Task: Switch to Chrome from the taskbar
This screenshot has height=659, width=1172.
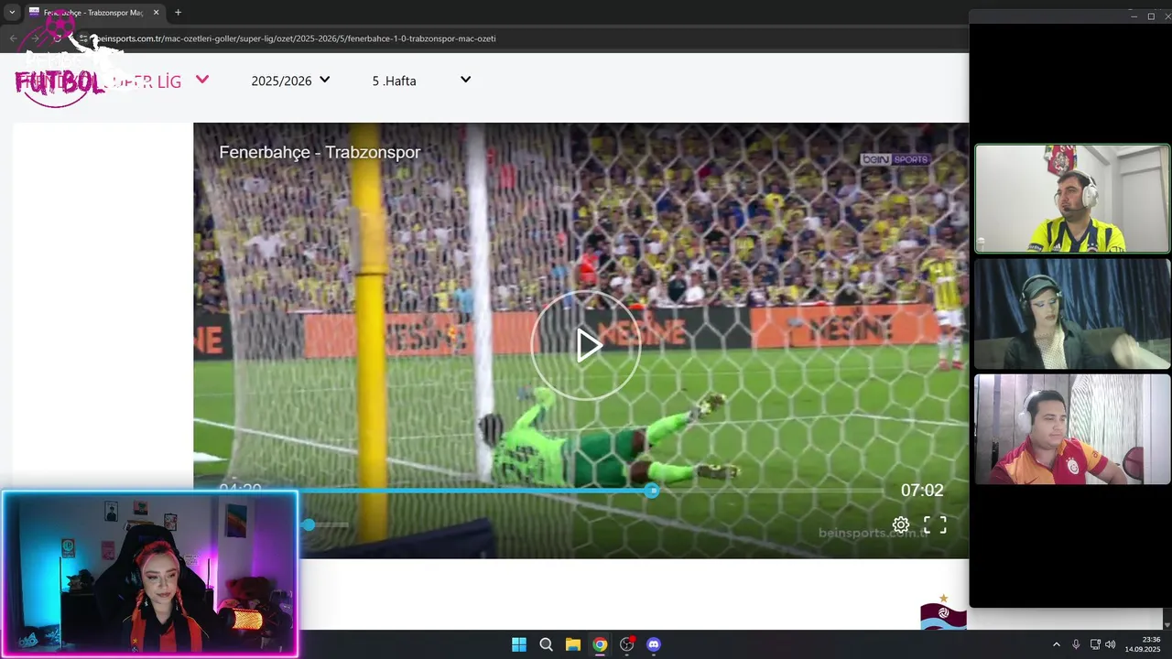Action: pos(600,644)
